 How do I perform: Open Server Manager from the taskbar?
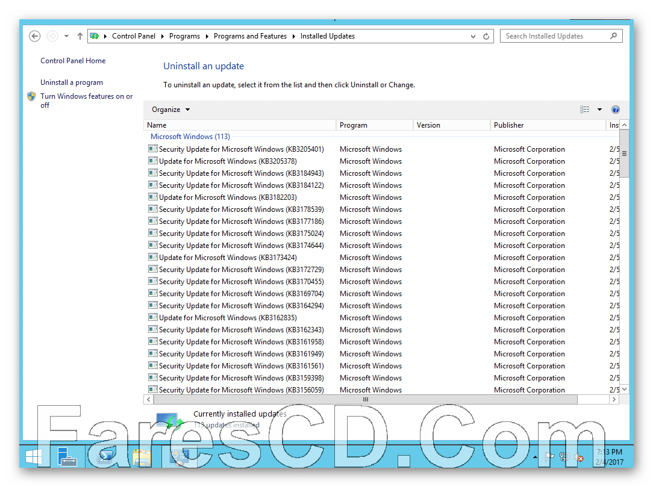[67, 457]
